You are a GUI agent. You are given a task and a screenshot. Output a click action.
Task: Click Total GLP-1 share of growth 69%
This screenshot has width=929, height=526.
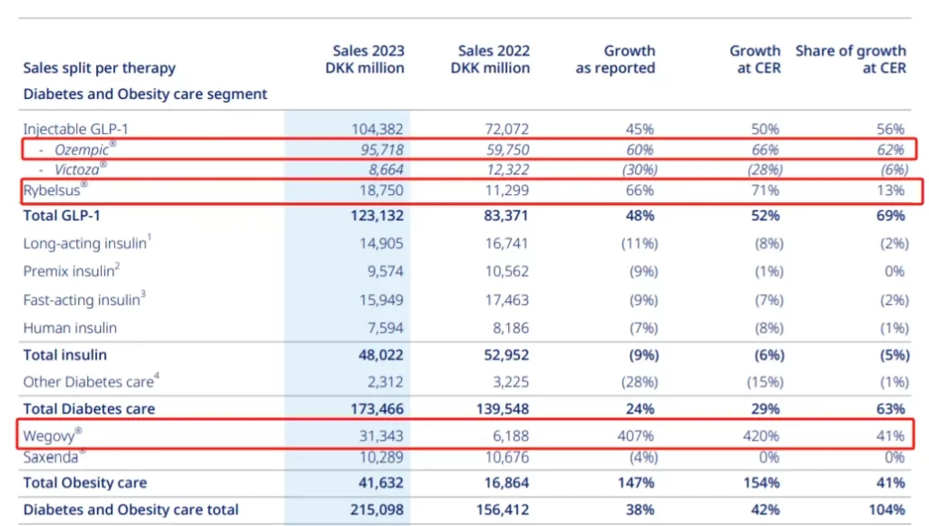pos(891,216)
